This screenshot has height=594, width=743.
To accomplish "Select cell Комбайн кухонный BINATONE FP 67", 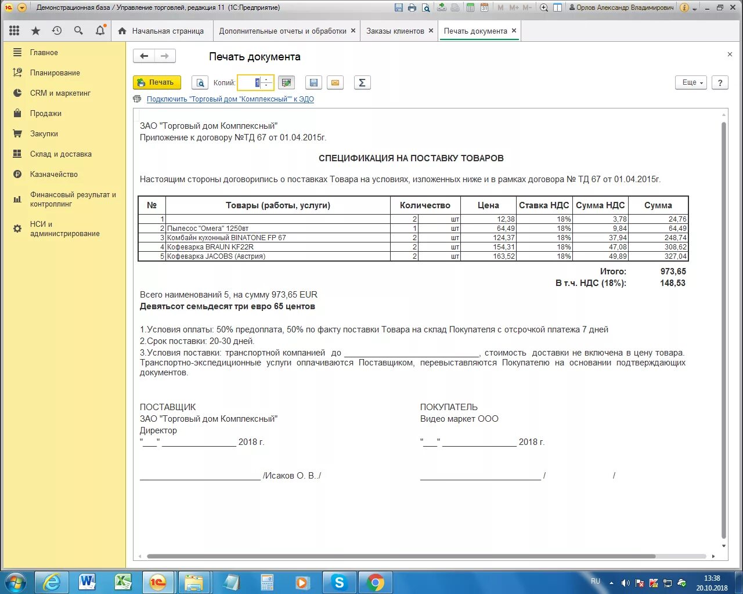I will 278,238.
